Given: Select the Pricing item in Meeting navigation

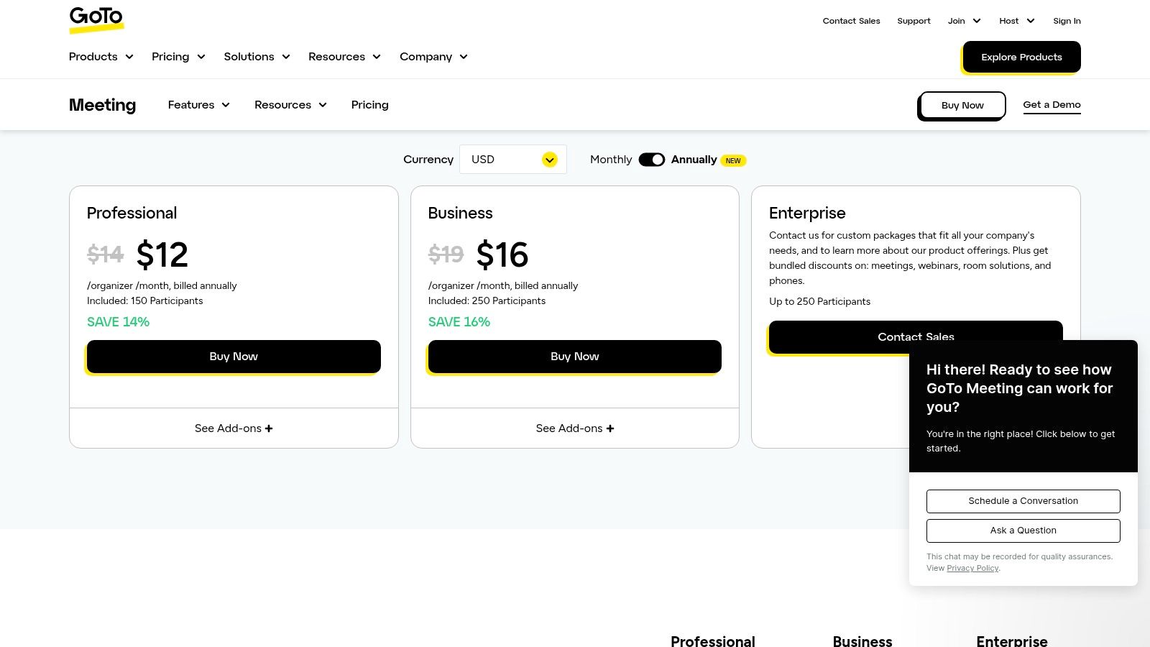Looking at the screenshot, I should click(x=369, y=105).
